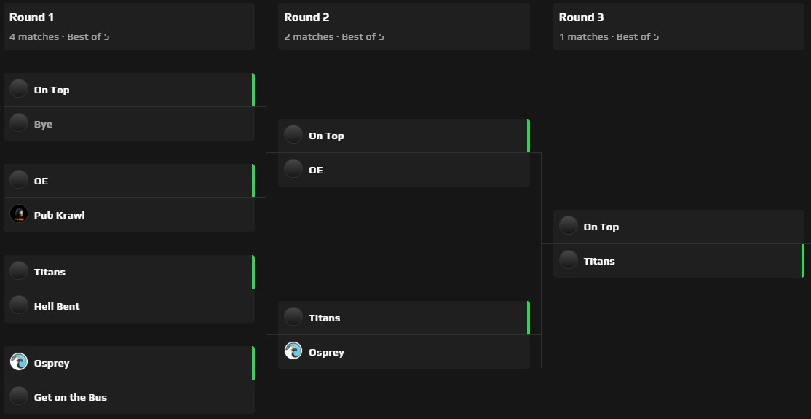Click Hell Bent team name

pyautogui.click(x=57, y=306)
